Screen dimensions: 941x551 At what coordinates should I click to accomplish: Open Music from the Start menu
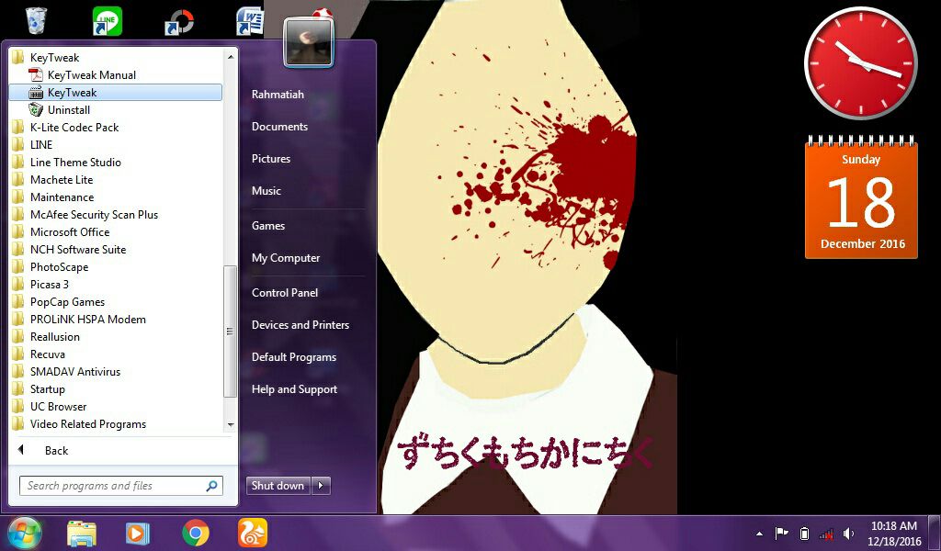point(266,191)
